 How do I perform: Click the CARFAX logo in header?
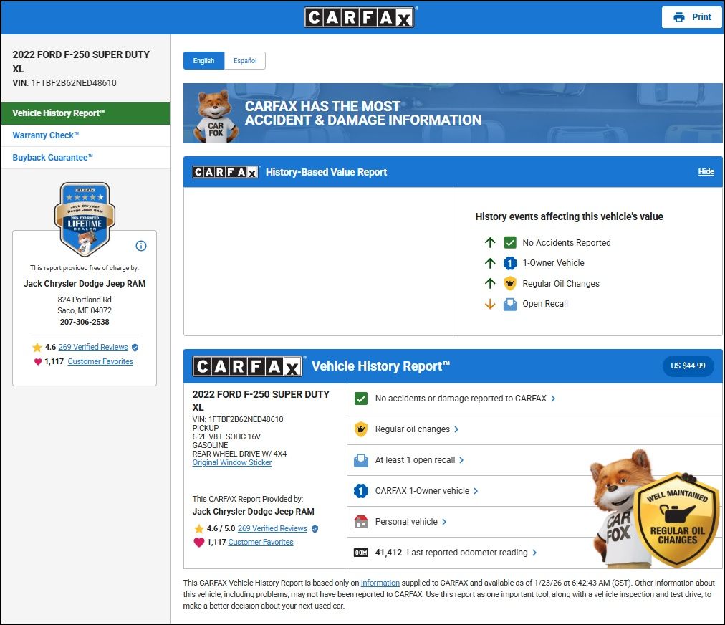click(x=360, y=17)
